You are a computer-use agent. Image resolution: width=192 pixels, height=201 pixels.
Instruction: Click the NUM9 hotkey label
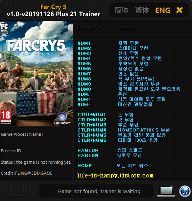(x=84, y=84)
